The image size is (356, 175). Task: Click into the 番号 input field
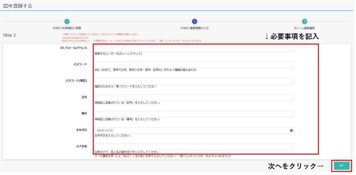click(194, 114)
